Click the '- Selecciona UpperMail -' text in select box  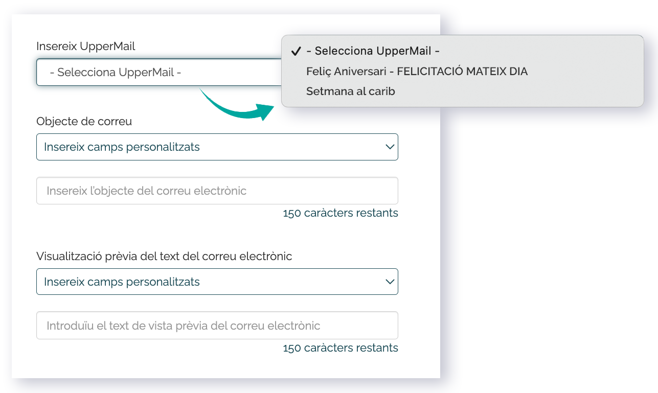(116, 73)
